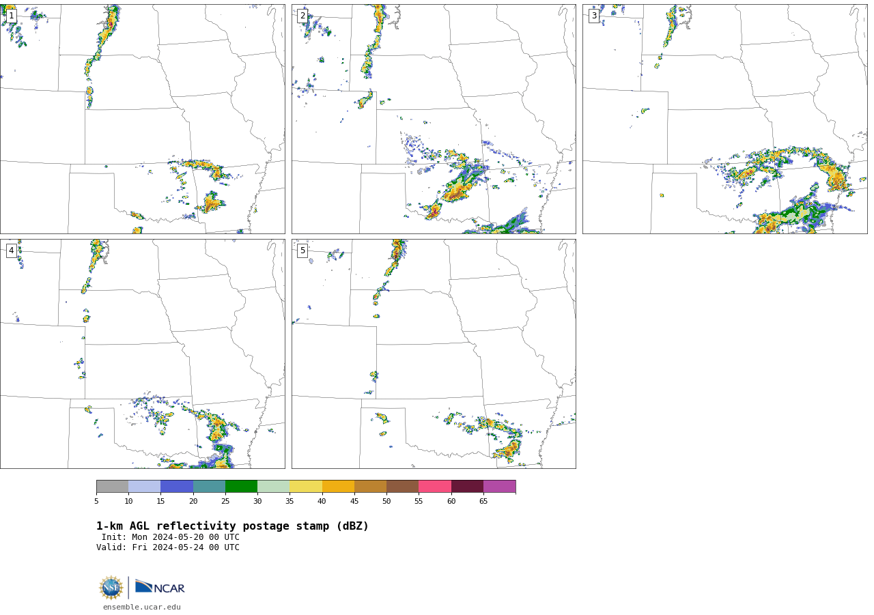Click the orange 40-45 dBZ swatch
The height and width of the screenshot is (615, 874).
338,487
